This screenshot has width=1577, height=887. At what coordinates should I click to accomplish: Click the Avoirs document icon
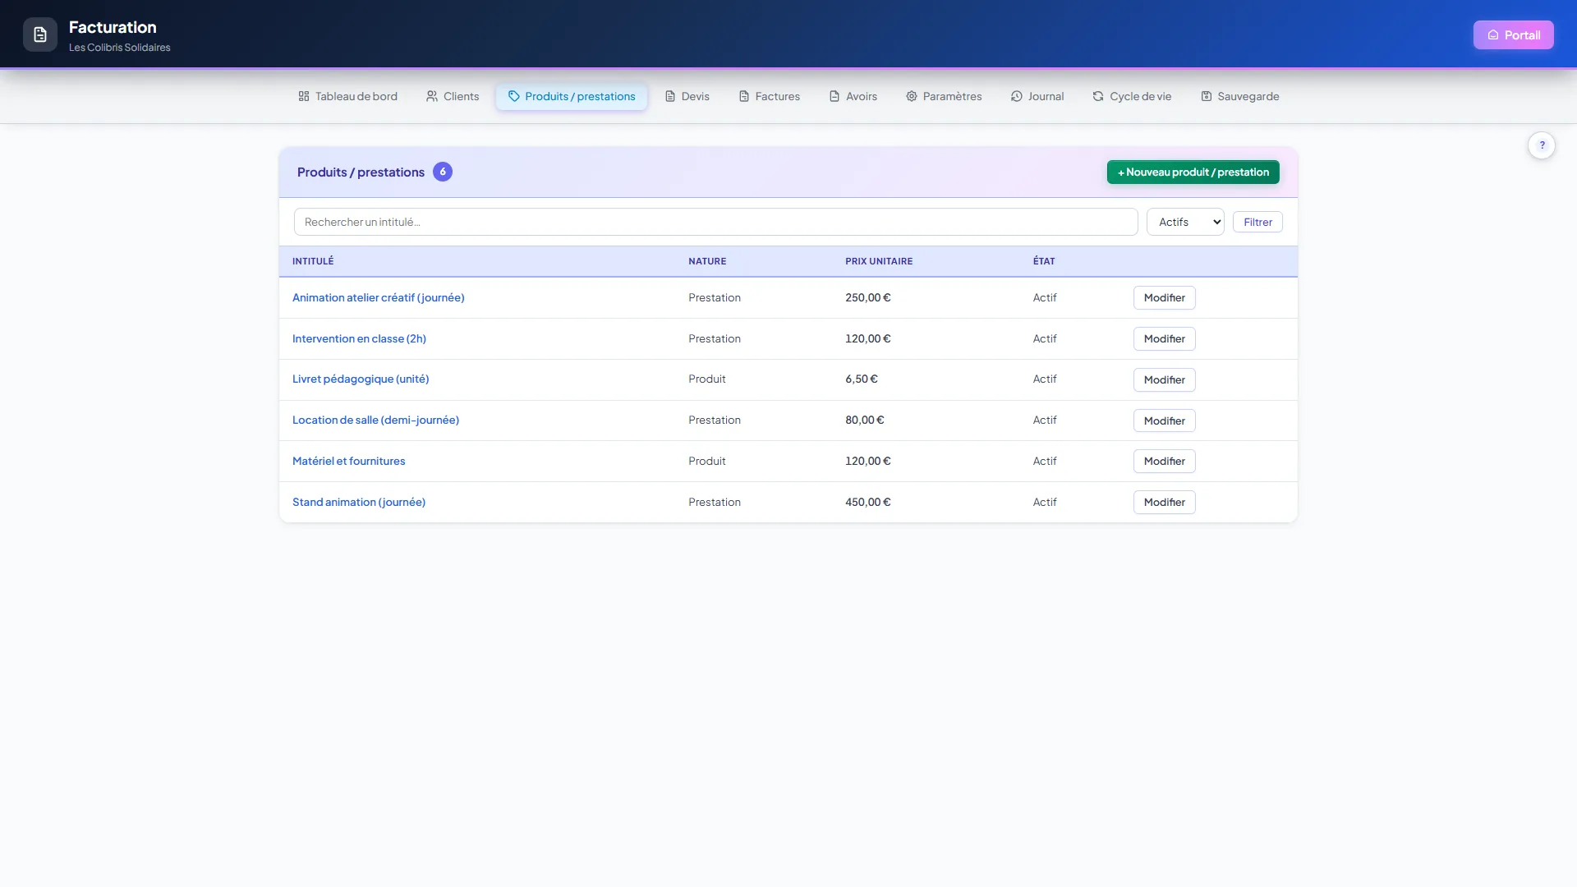coord(834,96)
